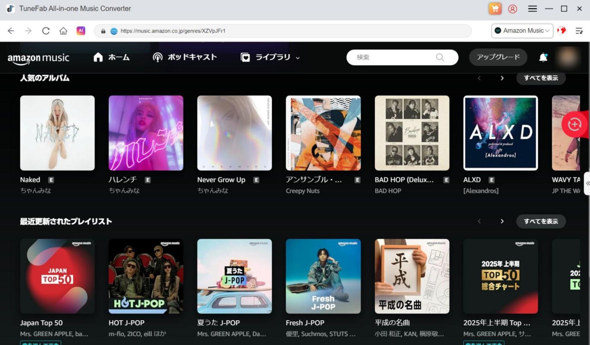Open the hamburger menu in title bar
Viewport: 590px width, 345px height.
[532, 9]
